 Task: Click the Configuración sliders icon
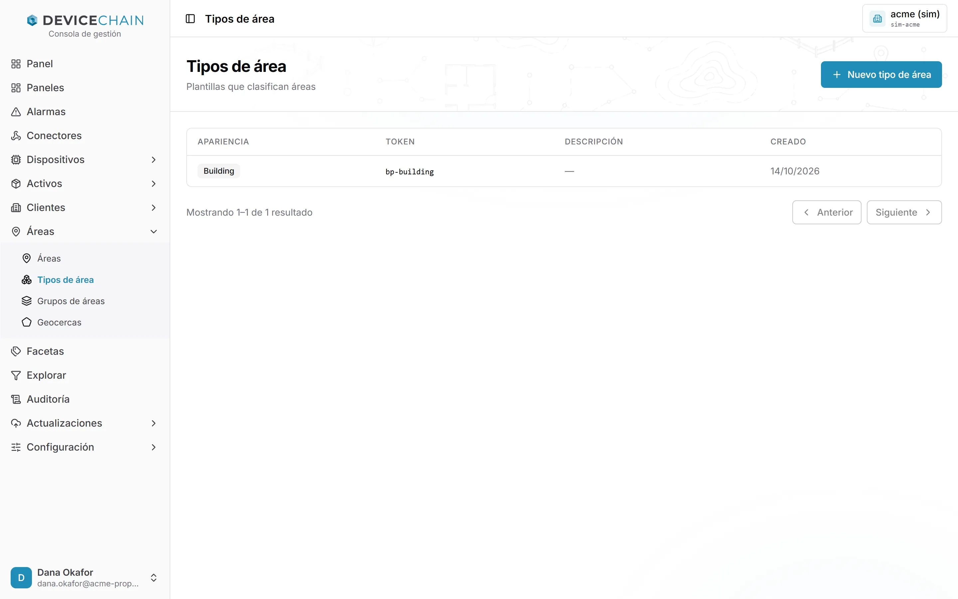[16, 447]
